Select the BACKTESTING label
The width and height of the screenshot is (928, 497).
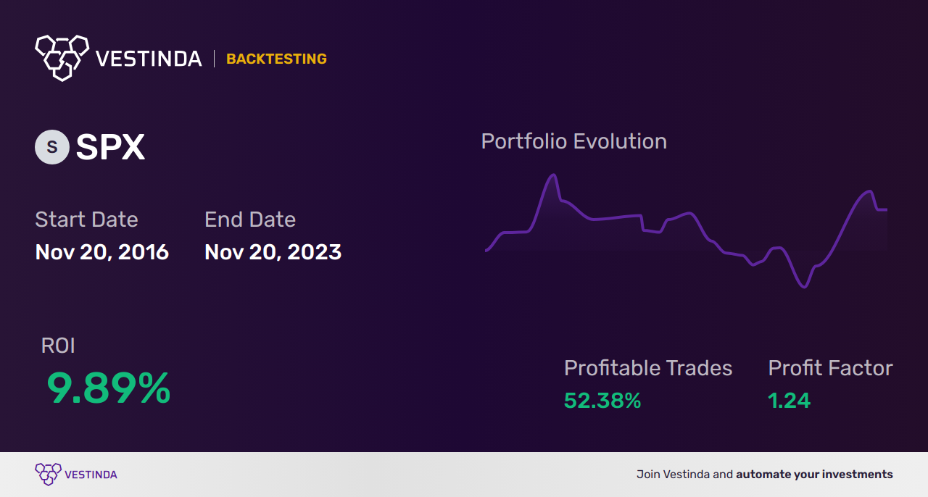click(276, 59)
